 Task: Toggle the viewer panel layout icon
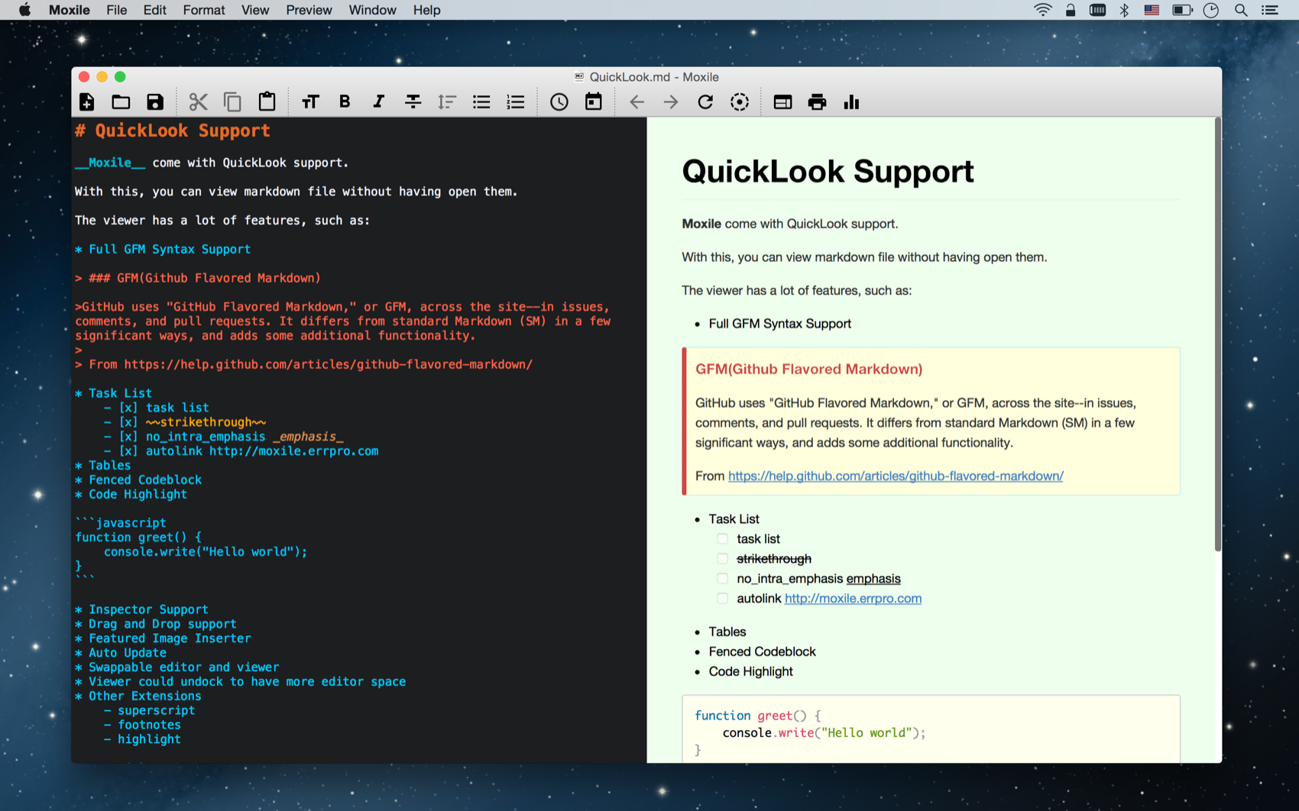(782, 102)
